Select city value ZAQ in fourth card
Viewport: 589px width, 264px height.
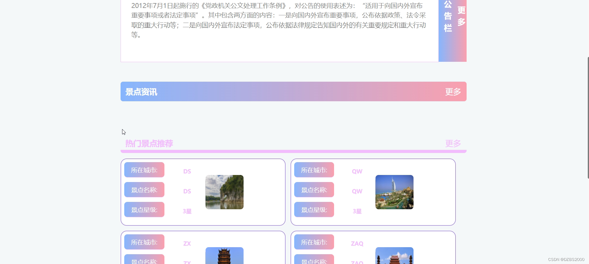coord(357,244)
